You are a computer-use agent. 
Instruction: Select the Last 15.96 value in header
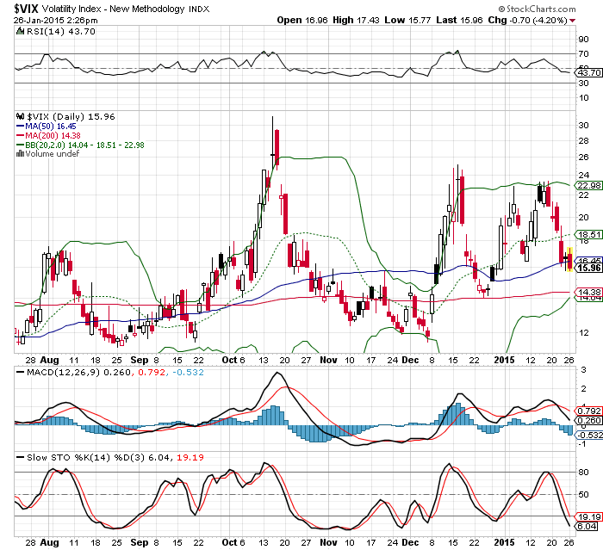(x=459, y=21)
